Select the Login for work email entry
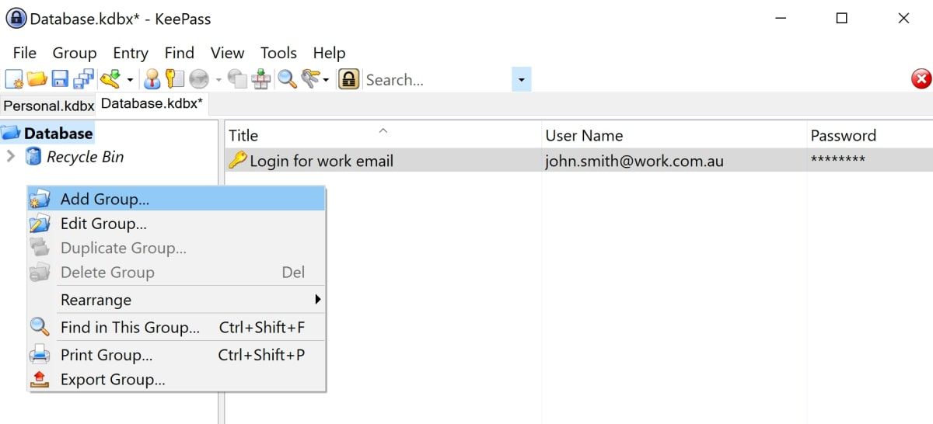The image size is (933, 424). [579, 161]
